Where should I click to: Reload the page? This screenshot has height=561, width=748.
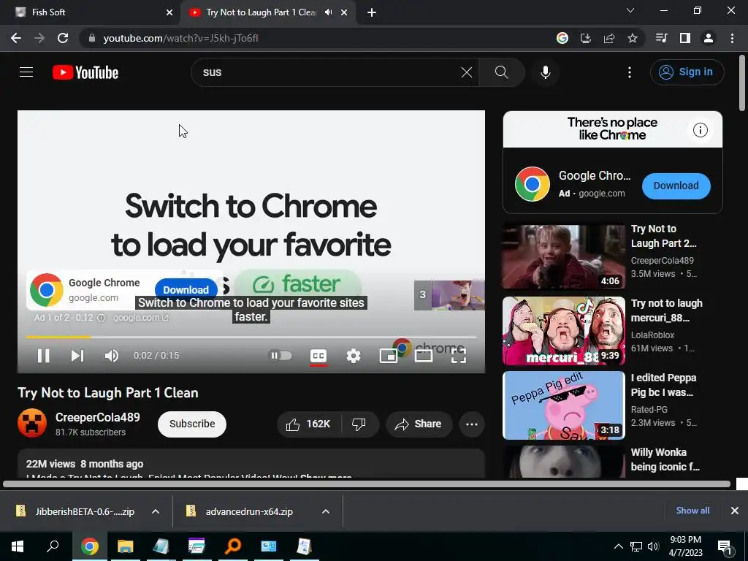click(63, 38)
